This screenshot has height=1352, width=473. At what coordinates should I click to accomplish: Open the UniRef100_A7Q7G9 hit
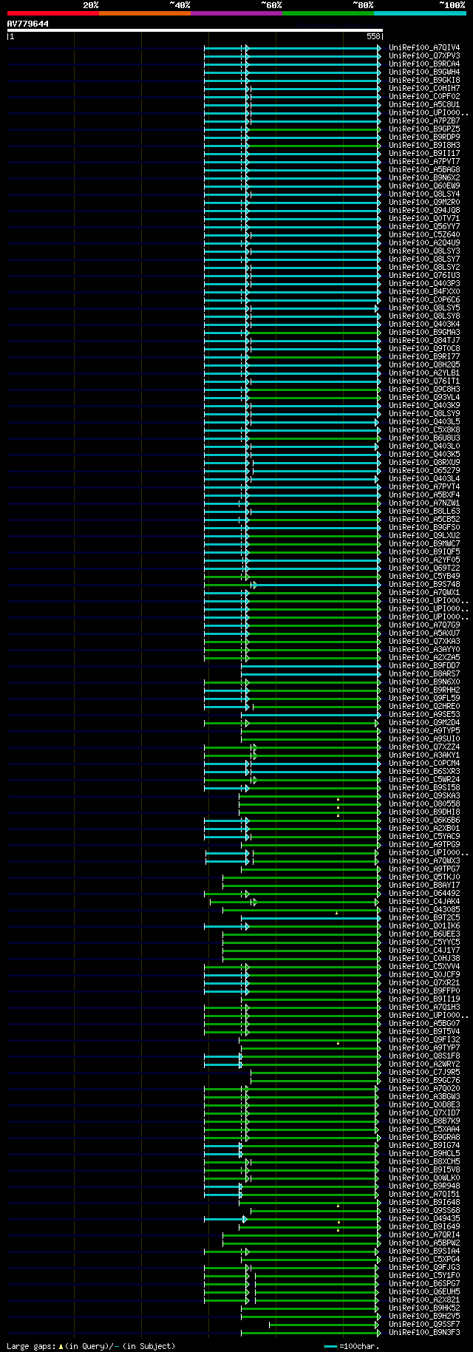424,625
